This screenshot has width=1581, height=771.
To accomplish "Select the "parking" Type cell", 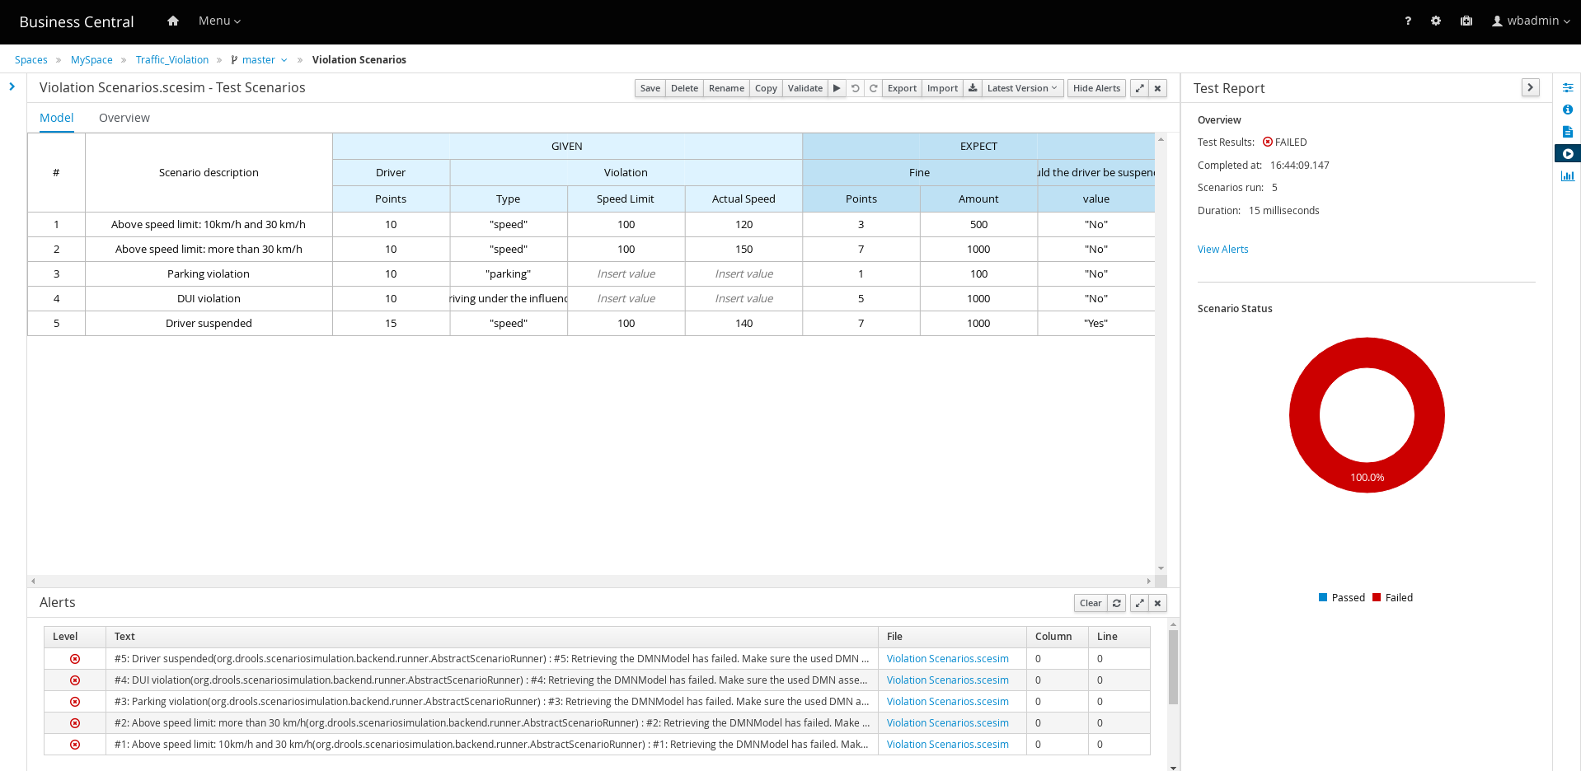I will (509, 274).
